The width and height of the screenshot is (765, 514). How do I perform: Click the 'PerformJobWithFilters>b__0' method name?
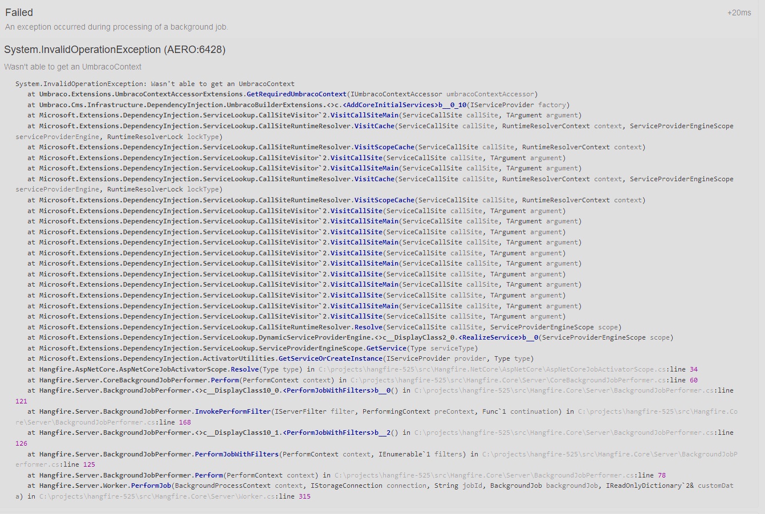click(337, 390)
